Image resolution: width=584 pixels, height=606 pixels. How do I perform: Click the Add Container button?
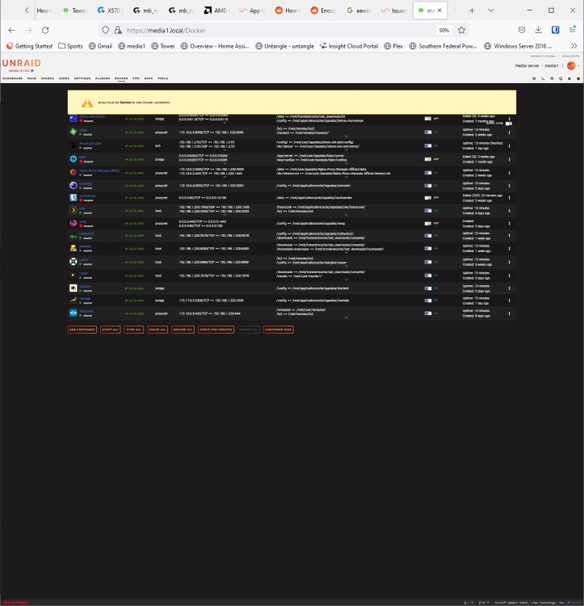[x=82, y=330]
